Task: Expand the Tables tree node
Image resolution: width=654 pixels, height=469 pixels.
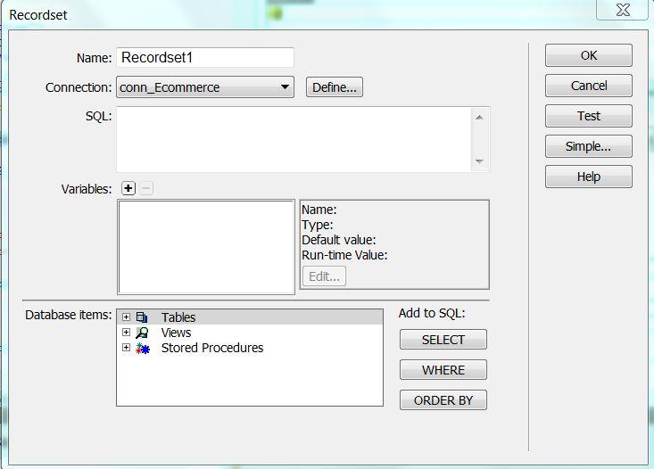Action: pos(126,317)
